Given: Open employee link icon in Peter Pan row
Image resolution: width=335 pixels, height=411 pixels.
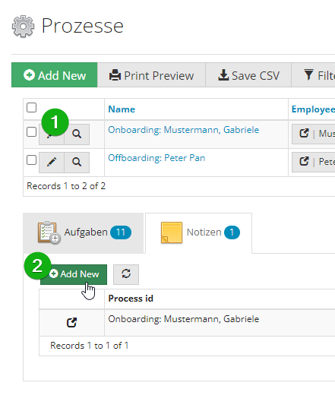Looking at the screenshot, I should point(304,162).
